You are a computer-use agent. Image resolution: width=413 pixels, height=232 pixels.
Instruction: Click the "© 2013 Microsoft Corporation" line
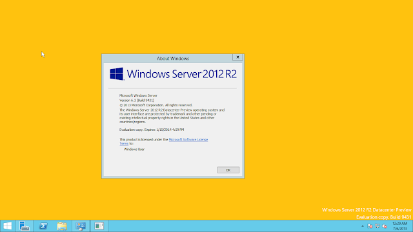click(156, 105)
